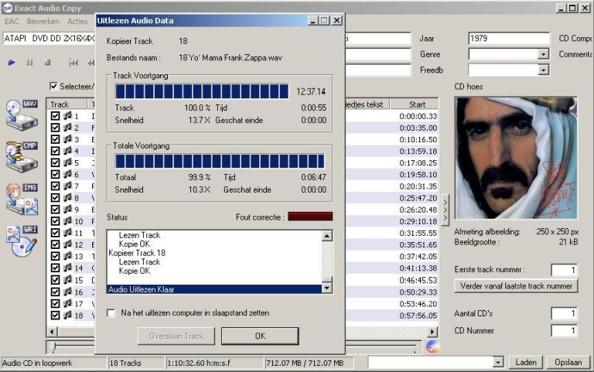The image size is (594, 372).
Task: Click the IMG copy-image icon
Action: [x=22, y=198]
